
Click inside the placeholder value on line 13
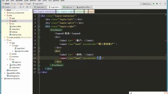click(99, 58)
